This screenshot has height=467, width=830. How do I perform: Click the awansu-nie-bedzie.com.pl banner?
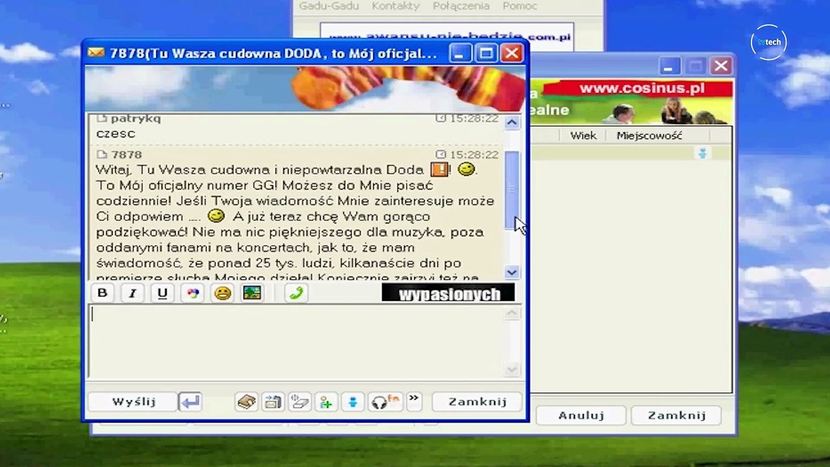(447, 36)
